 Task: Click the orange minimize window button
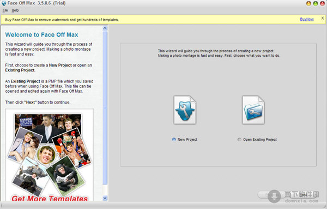[308, 3]
